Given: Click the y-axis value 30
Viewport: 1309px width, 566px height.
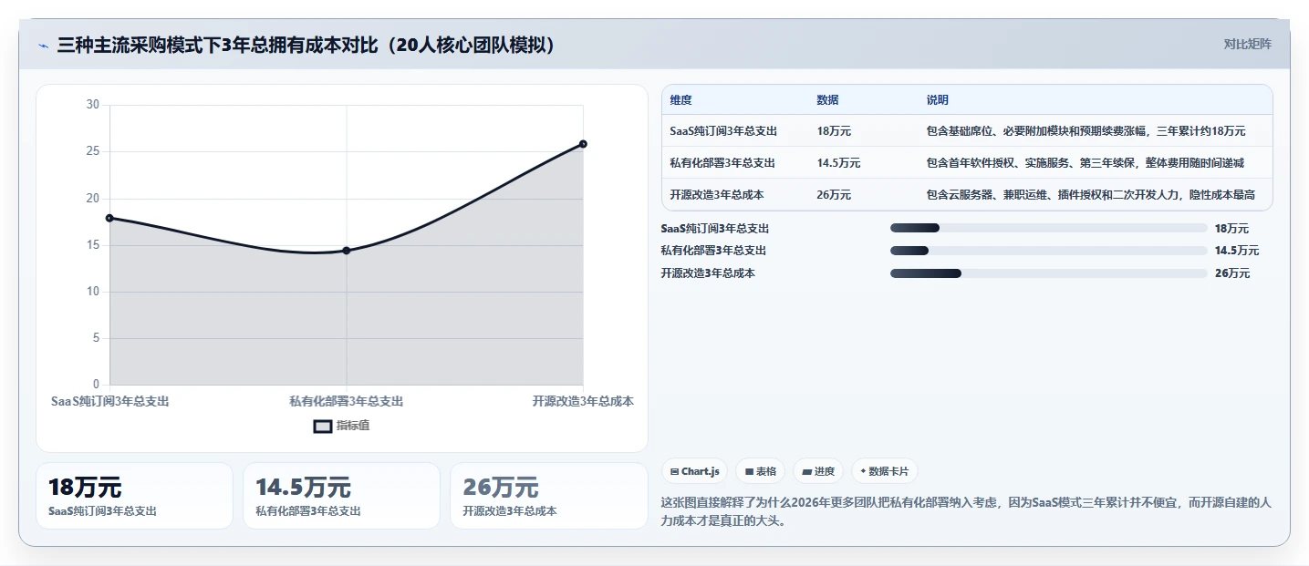Looking at the screenshot, I should (93, 105).
